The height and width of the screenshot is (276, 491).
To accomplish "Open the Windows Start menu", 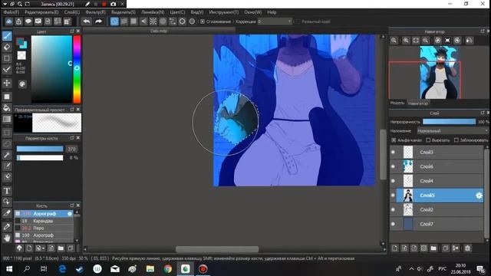I will coord(9,269).
